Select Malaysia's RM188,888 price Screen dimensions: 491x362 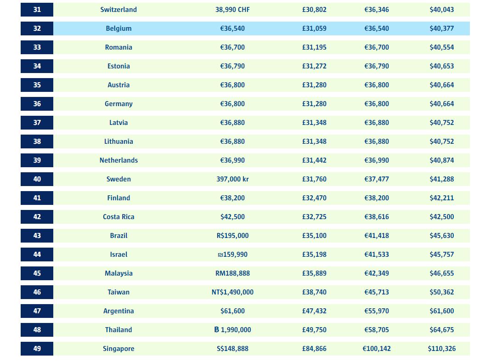point(232,273)
